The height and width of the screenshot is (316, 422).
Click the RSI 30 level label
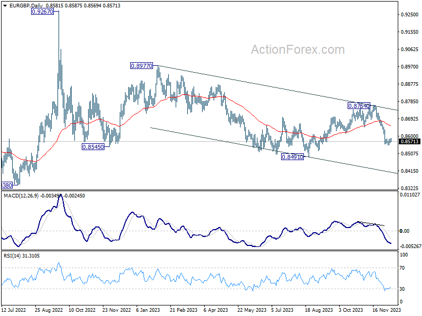pyautogui.click(x=402, y=289)
